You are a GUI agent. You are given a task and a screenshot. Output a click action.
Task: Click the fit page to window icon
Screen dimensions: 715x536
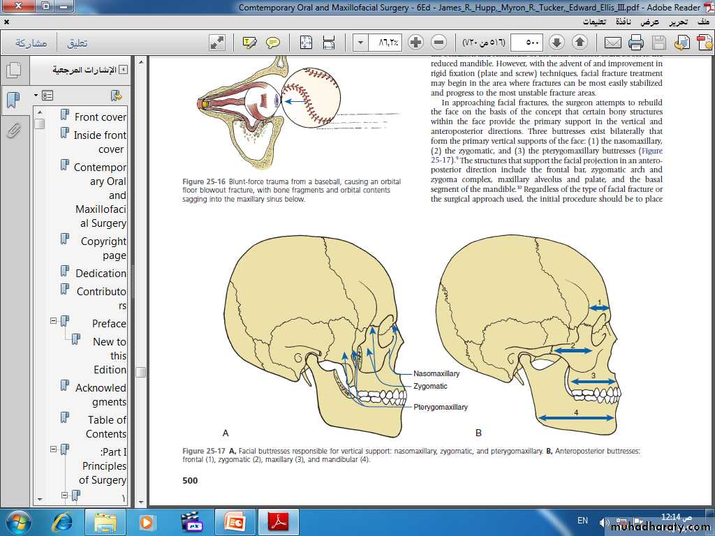pyautogui.click(x=306, y=43)
